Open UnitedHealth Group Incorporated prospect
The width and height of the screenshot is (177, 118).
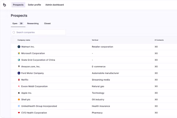pos(39,106)
